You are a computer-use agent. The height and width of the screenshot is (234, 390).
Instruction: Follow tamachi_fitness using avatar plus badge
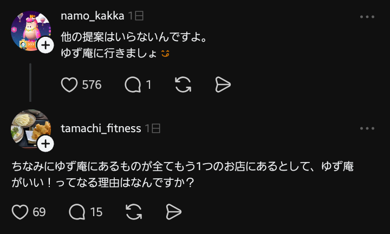coord(45,144)
